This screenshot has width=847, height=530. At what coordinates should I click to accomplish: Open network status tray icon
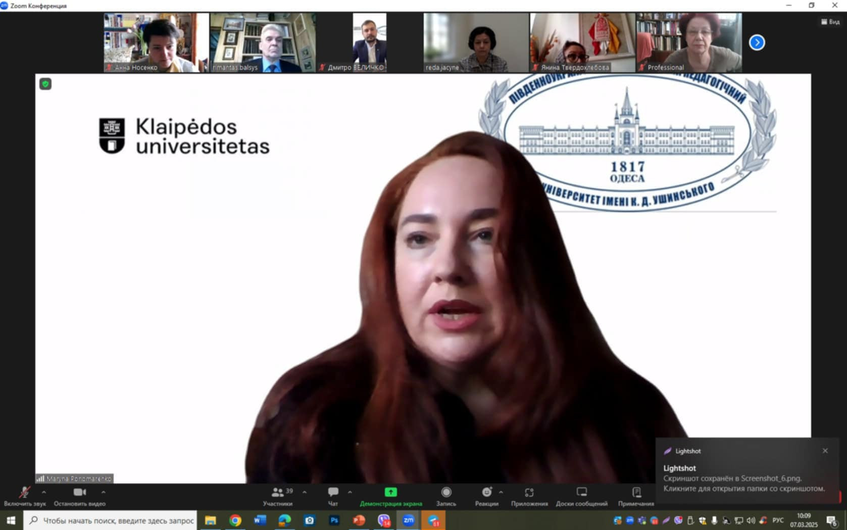pyautogui.click(x=739, y=520)
